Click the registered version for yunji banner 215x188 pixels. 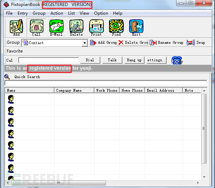tap(108, 68)
